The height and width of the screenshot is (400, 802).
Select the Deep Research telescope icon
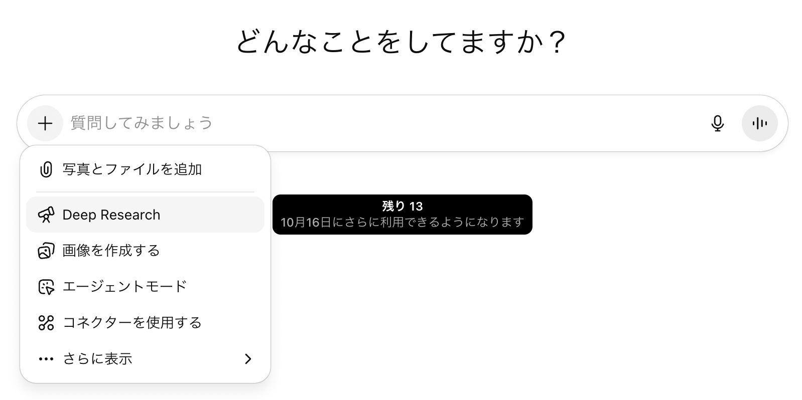point(46,215)
